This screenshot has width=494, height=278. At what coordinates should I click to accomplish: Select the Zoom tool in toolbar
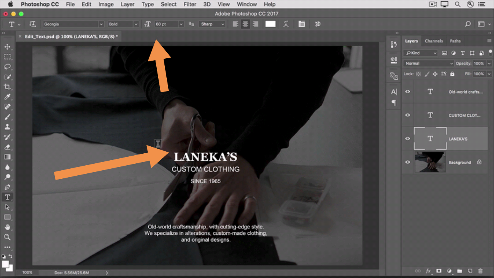(7, 237)
